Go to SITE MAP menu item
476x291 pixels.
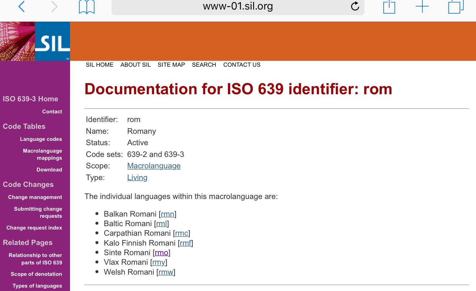point(171,65)
